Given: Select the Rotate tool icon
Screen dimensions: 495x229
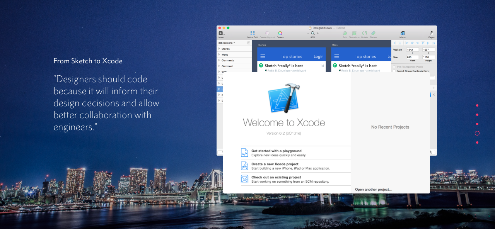Looking at the screenshot, I should pyautogui.click(x=364, y=34).
